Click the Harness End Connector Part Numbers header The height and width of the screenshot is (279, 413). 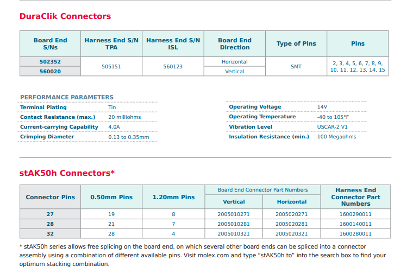tap(355, 197)
